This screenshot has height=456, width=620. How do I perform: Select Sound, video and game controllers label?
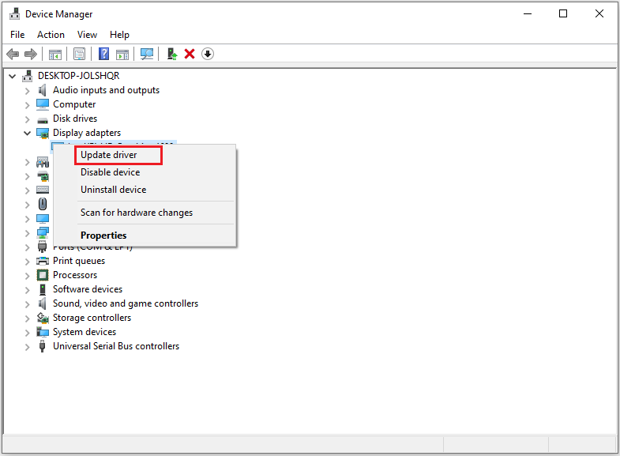click(126, 303)
